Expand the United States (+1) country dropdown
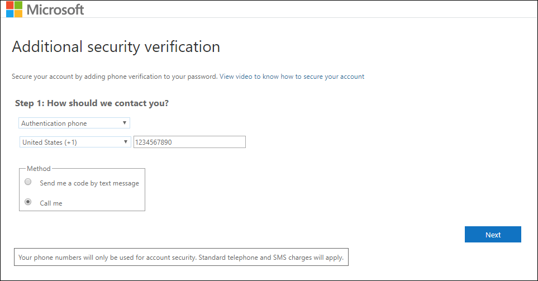The height and width of the screenshot is (281, 538). 70,142
